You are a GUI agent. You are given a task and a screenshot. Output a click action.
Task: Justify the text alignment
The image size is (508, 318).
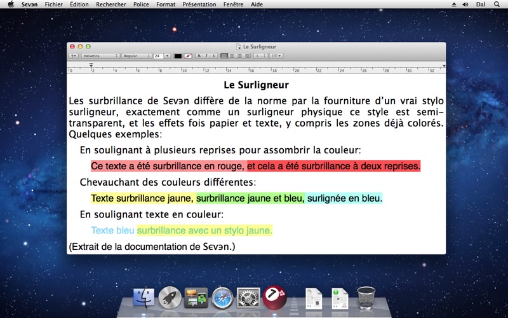(x=247, y=56)
